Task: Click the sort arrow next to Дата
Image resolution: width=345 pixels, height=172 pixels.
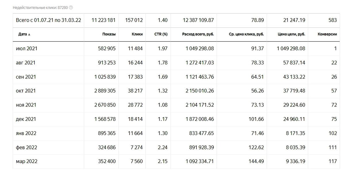Action: (29, 34)
